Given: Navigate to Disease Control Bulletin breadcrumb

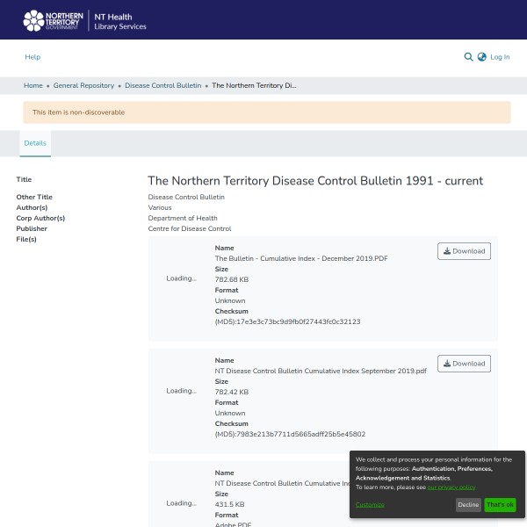Looking at the screenshot, I should pyautogui.click(x=162, y=85).
